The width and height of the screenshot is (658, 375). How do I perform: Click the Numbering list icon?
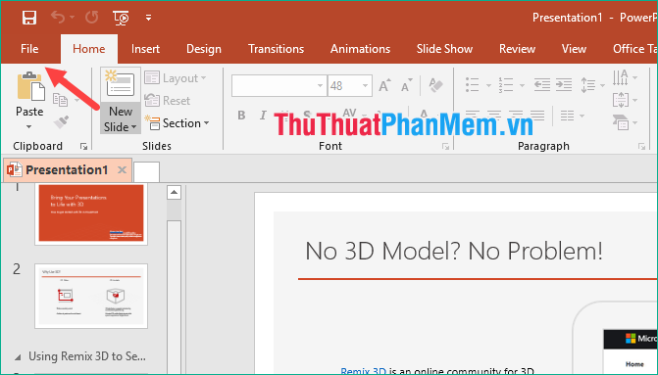point(506,85)
